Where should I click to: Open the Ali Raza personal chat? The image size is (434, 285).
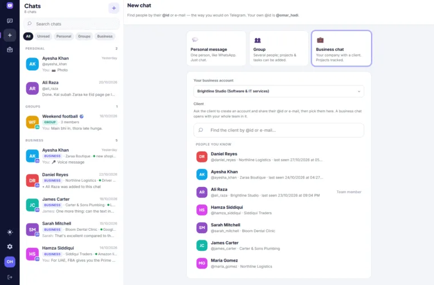[71, 88]
